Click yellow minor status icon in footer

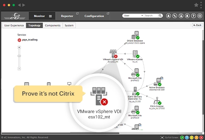click(191, 137)
